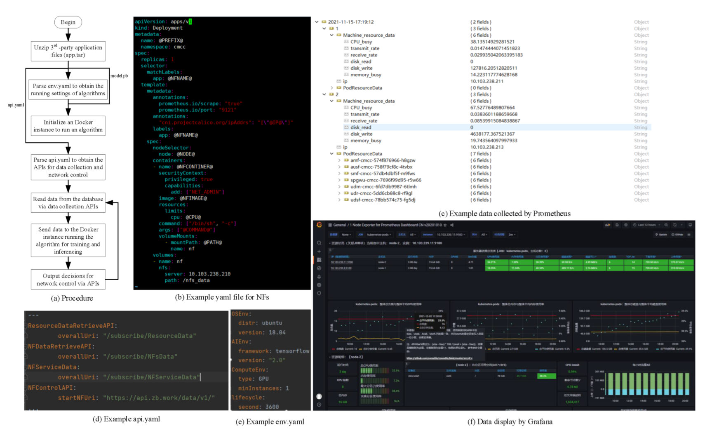Click the share dashboard icon
The height and width of the screenshot is (433, 705).
click(452, 225)
